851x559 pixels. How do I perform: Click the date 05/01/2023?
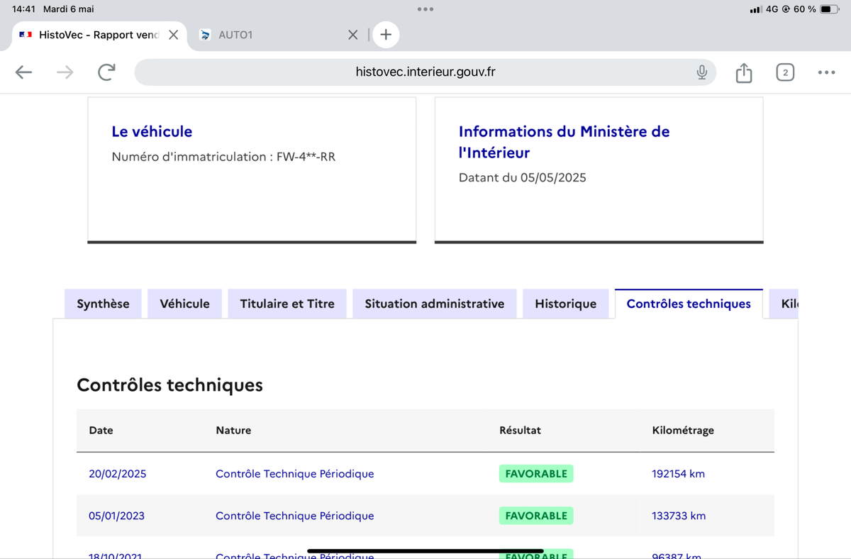tap(116, 516)
